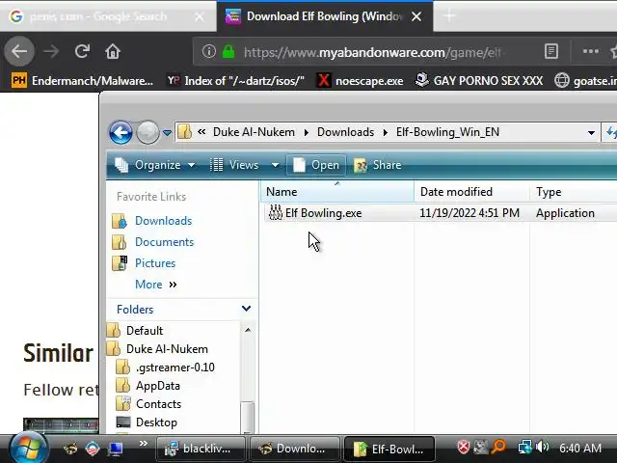Open Pictures favorite link
The width and height of the screenshot is (617, 463).
pyautogui.click(x=155, y=263)
